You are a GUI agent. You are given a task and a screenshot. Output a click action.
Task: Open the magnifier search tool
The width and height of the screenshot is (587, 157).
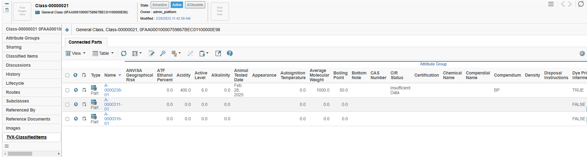tap(163, 54)
